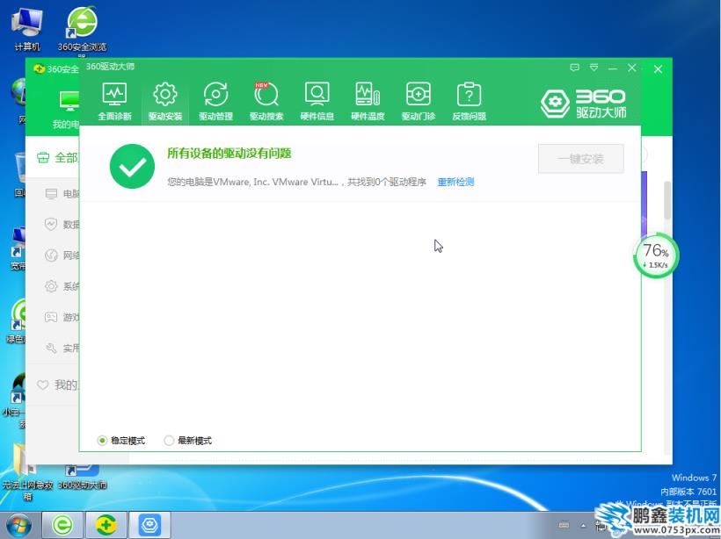The image size is (721, 539).
Task: Select the 稳定模式 radio button
Action: point(102,441)
